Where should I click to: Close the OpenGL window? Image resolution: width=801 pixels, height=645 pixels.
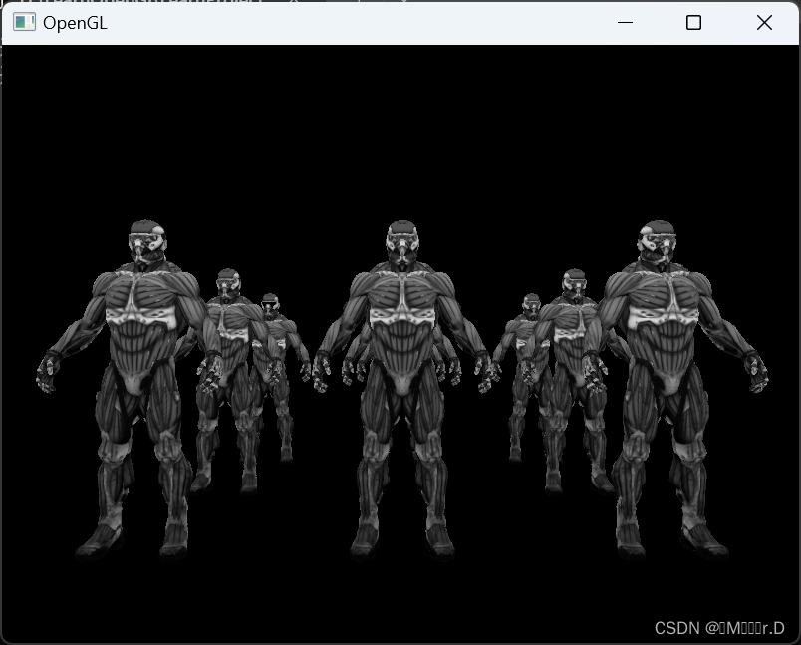764,23
